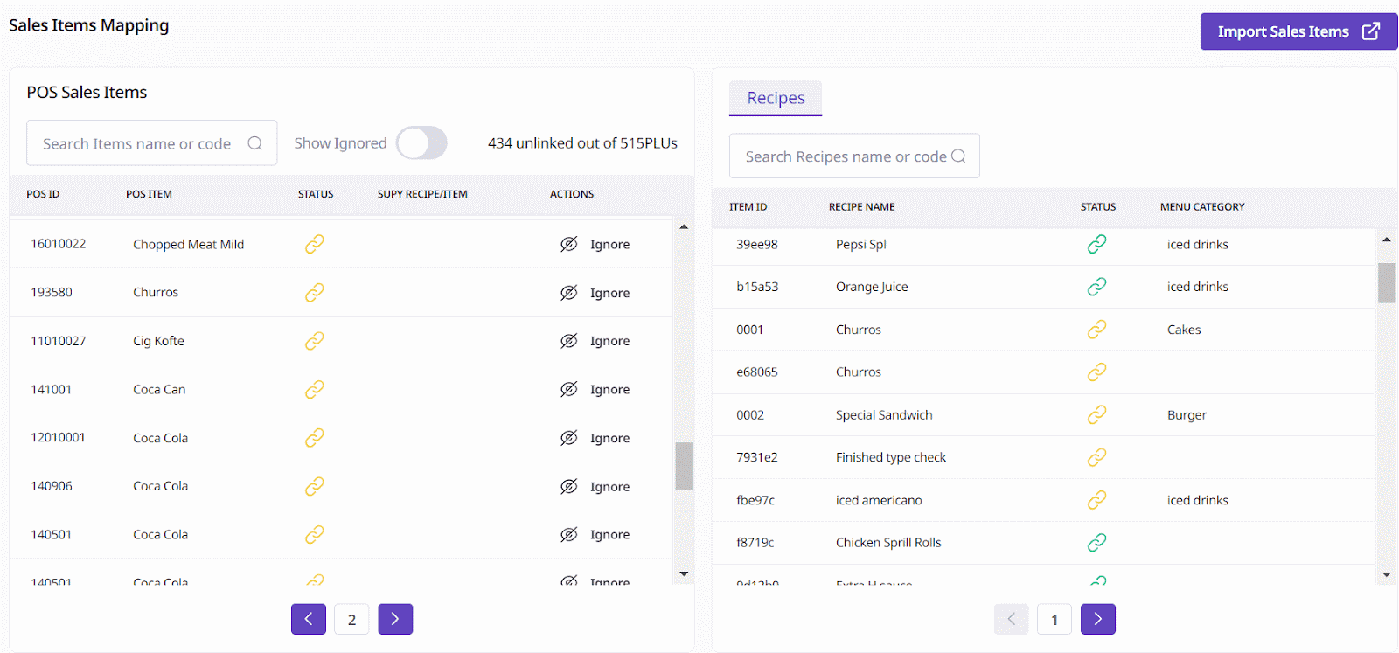This screenshot has width=1399, height=653.
Task: Click the link icon for Special Sandwich recipe
Action: (x=1096, y=415)
